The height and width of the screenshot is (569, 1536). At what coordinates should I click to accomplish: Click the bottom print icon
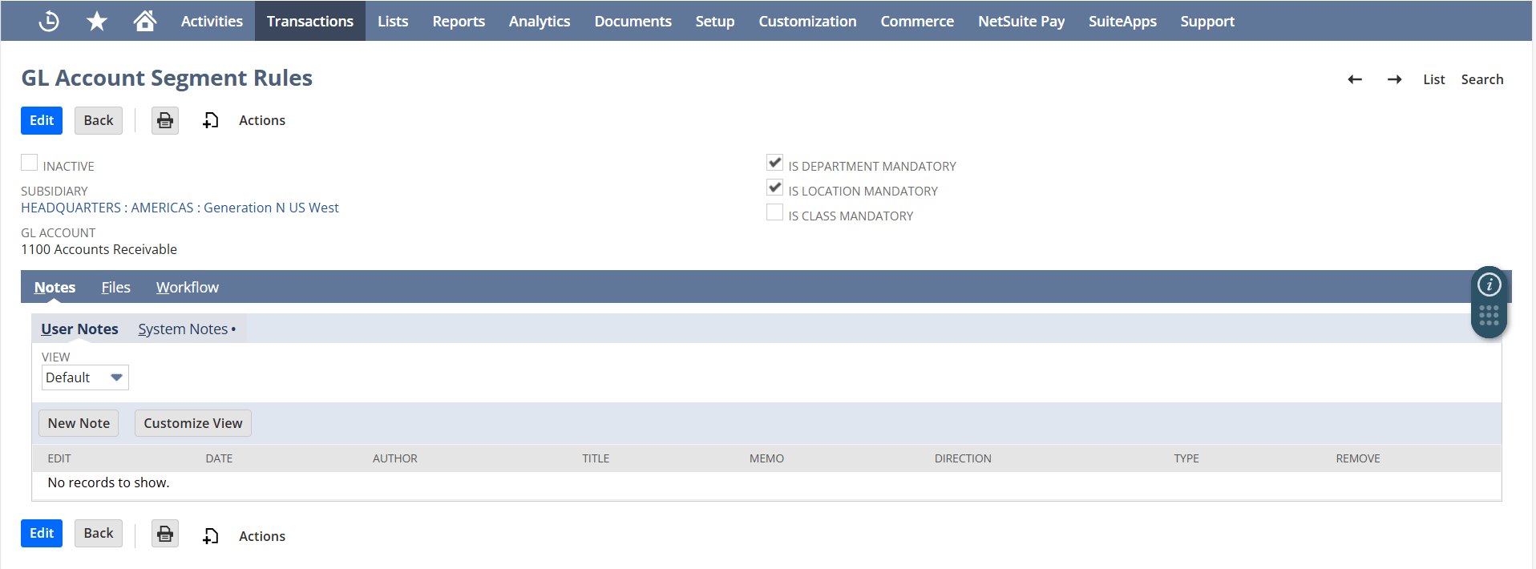coord(165,534)
